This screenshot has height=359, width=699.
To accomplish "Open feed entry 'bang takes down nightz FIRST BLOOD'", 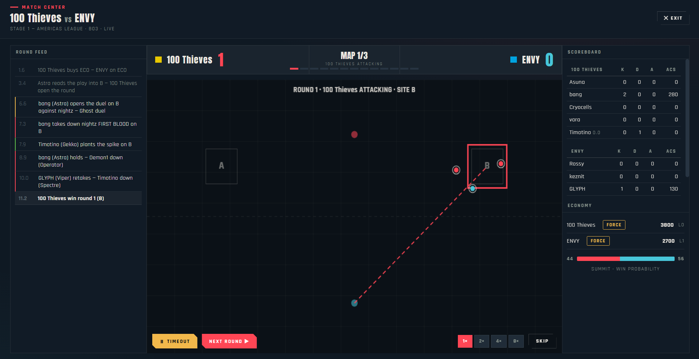I will [78, 128].
